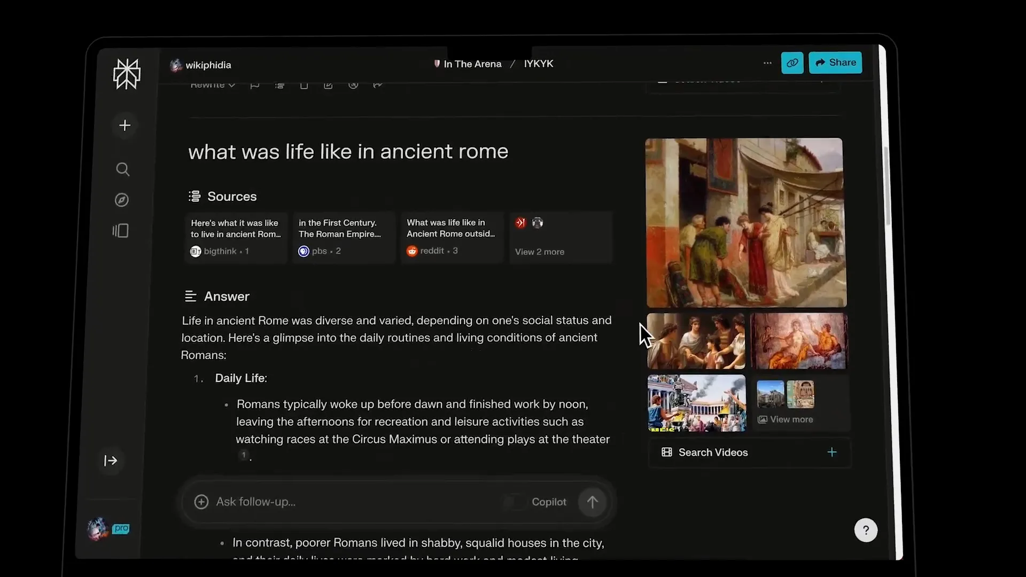Click the Sources heading icon

pyautogui.click(x=195, y=196)
